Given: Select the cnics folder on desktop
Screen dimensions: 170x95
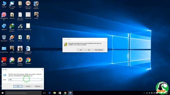Looking at the screenshot, I should tap(20, 4).
